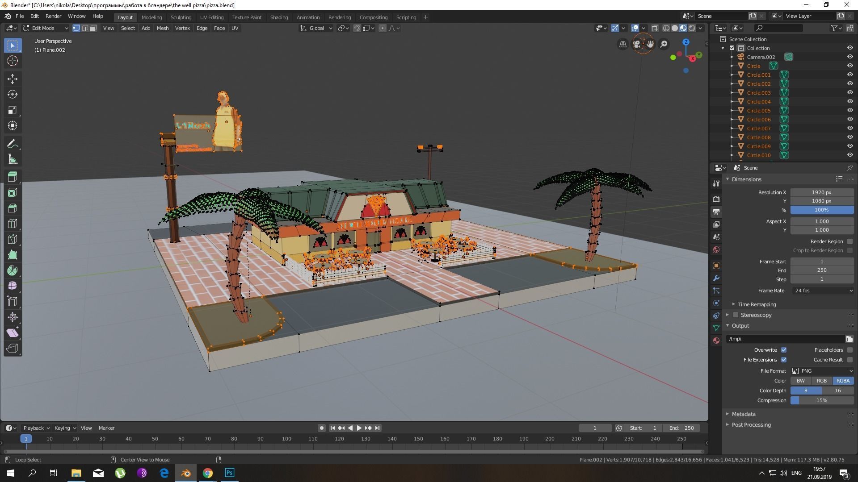Enable the Render Region checkbox

pos(850,241)
